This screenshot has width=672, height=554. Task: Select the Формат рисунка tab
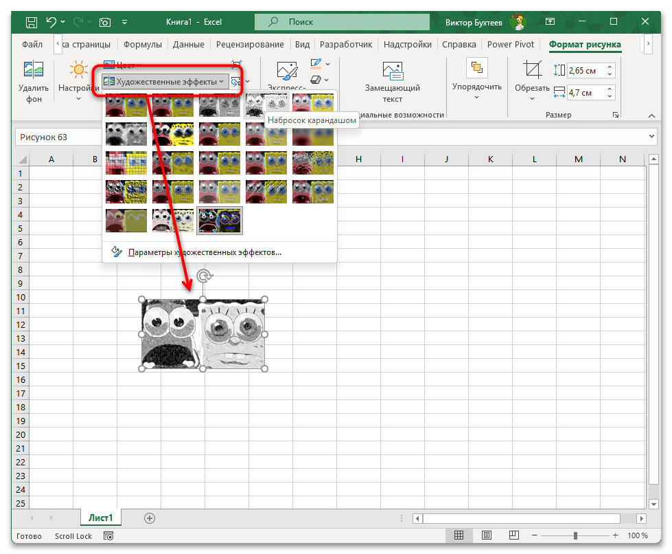coord(585,44)
